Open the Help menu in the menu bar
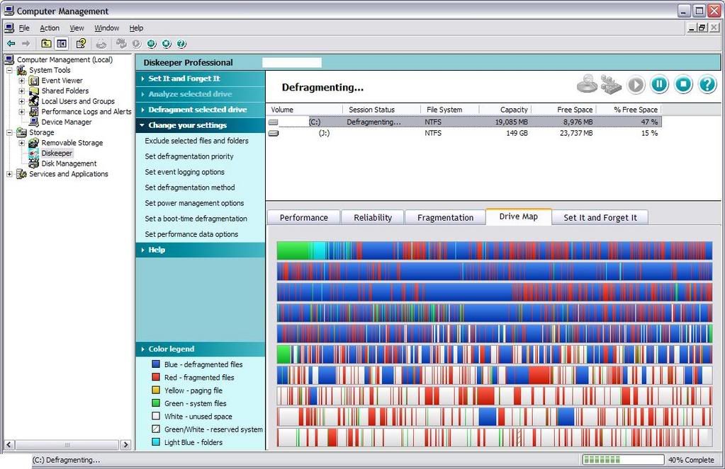Viewport: 725px width, 469px height. click(x=136, y=28)
